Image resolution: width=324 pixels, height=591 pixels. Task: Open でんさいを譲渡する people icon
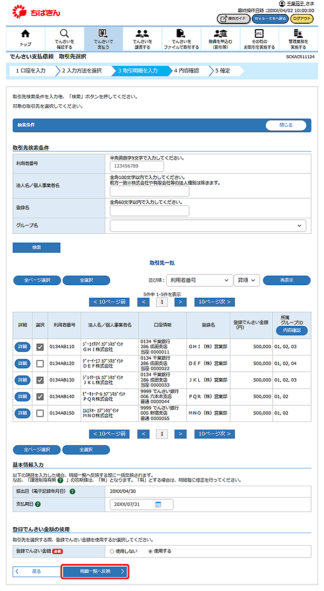(143, 35)
